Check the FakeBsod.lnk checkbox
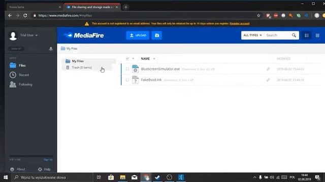Image resolution: width=325 pixels, height=182 pixels. pos(127,80)
